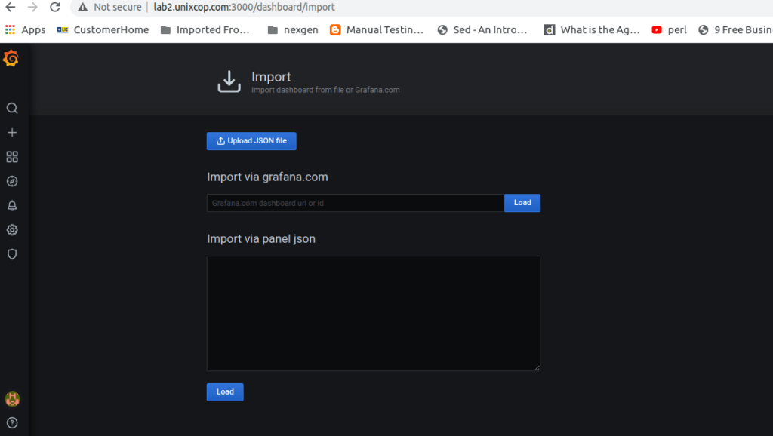The height and width of the screenshot is (436, 773).
Task: Open the Search dashboards magnifier icon
Action: (12, 109)
